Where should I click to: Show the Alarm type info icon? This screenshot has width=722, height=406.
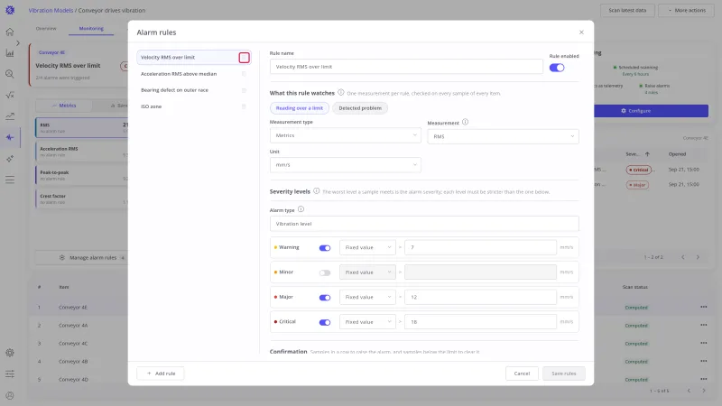(x=301, y=209)
